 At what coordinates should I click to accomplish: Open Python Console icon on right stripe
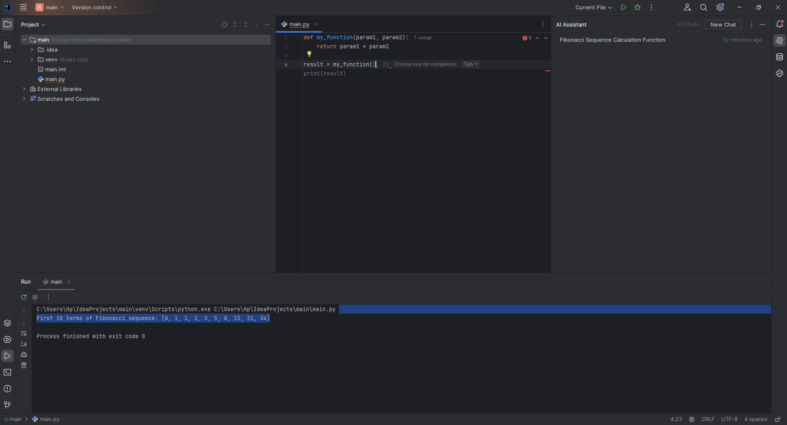779,74
